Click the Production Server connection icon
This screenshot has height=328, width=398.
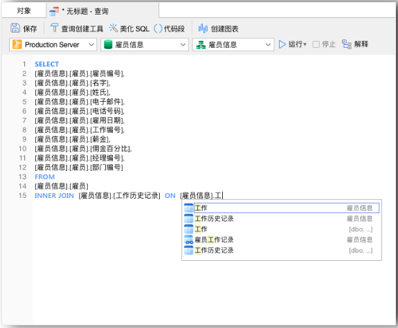17,45
